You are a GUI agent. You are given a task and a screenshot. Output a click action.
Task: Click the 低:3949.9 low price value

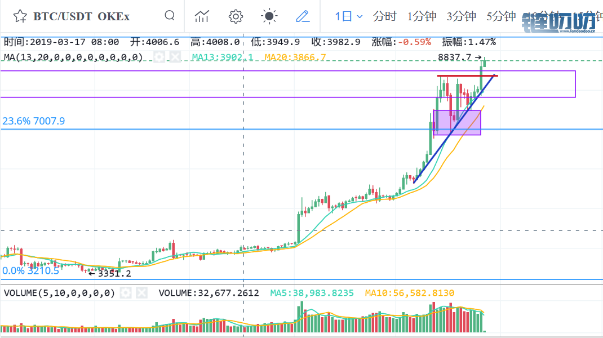[276, 42]
